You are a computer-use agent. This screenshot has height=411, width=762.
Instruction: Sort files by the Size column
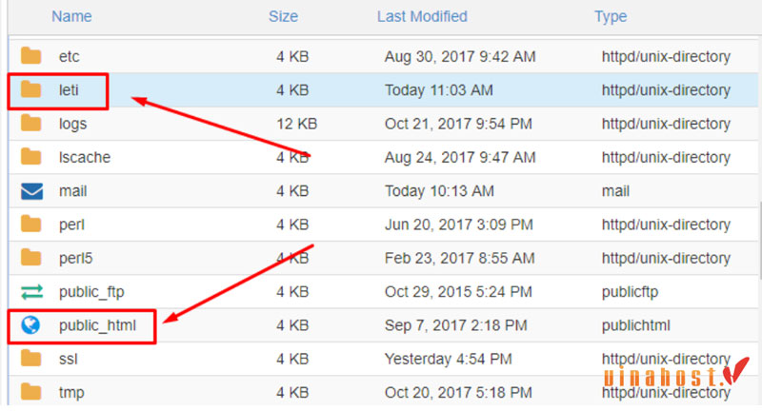tap(283, 16)
